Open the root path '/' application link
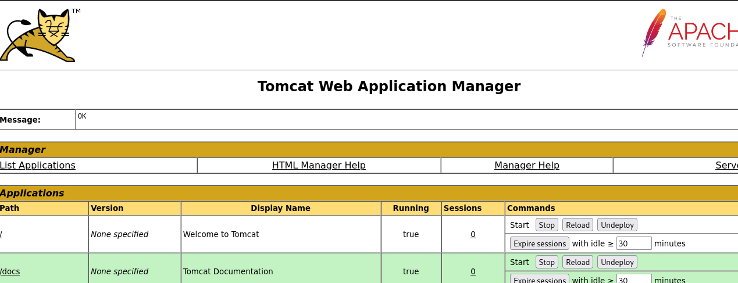The width and height of the screenshot is (738, 283). coord(1,234)
